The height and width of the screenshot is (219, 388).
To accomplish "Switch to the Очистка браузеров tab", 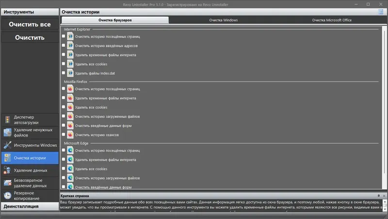I will (115, 20).
